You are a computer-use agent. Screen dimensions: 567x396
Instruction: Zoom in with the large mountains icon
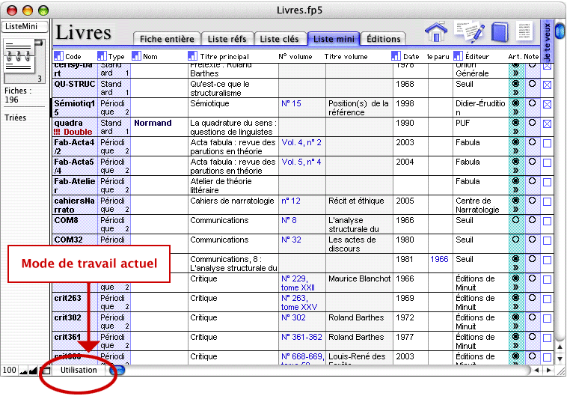point(33,371)
